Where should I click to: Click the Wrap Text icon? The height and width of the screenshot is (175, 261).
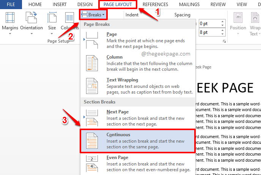(x=255, y=17)
